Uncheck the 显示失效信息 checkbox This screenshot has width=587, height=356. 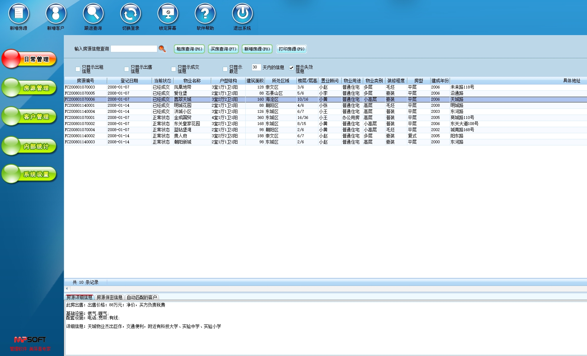click(292, 68)
